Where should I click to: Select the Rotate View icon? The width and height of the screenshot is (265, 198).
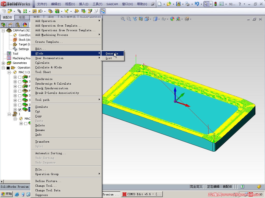point(135,19)
